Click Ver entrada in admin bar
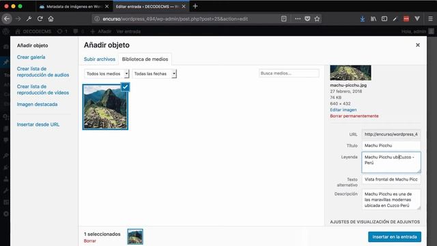Viewport: 437px width, 246px height. 128,31
